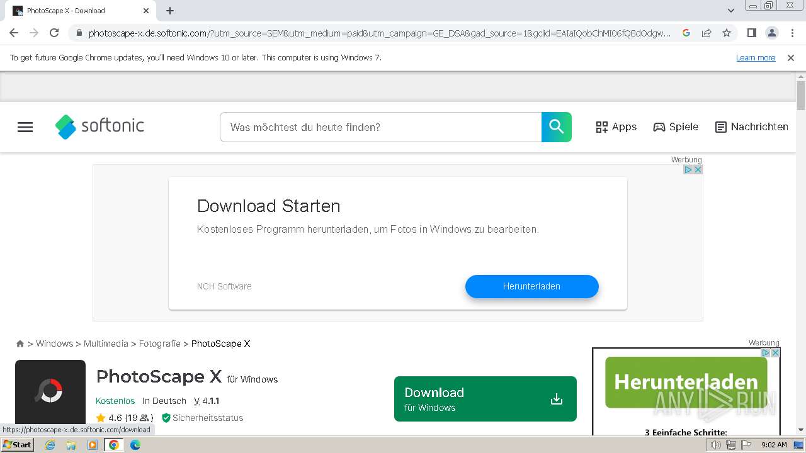Open a new tab with plus button
806x453 pixels.
pyautogui.click(x=170, y=11)
